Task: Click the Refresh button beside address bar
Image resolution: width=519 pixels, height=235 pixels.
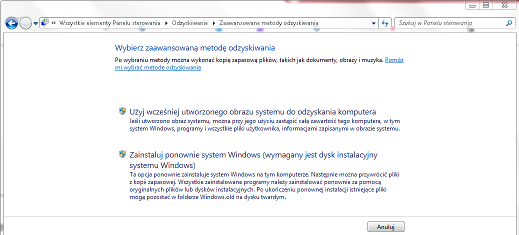Action: [x=385, y=23]
